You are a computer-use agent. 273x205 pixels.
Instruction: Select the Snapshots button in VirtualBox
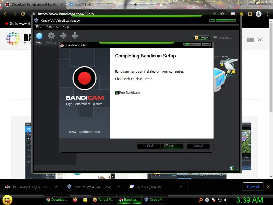(x=223, y=38)
